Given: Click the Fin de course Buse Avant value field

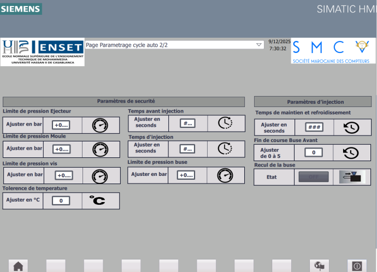Looking at the screenshot, I should [x=313, y=153].
